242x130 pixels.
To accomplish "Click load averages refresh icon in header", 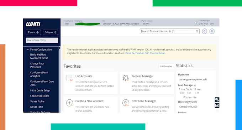I will click(196, 24).
